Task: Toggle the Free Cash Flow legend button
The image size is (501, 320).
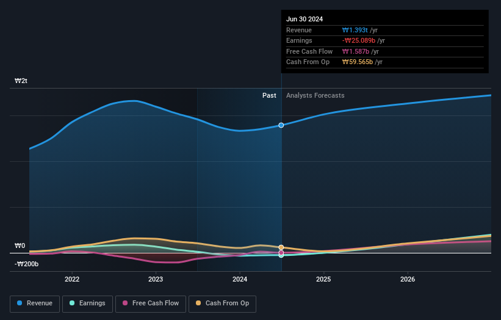Action: click(151, 304)
